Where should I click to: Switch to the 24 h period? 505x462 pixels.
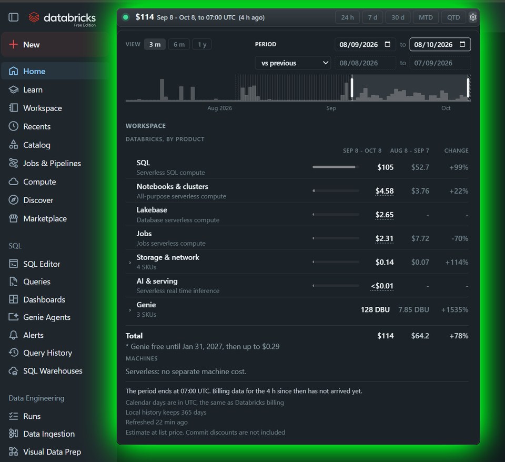click(347, 17)
